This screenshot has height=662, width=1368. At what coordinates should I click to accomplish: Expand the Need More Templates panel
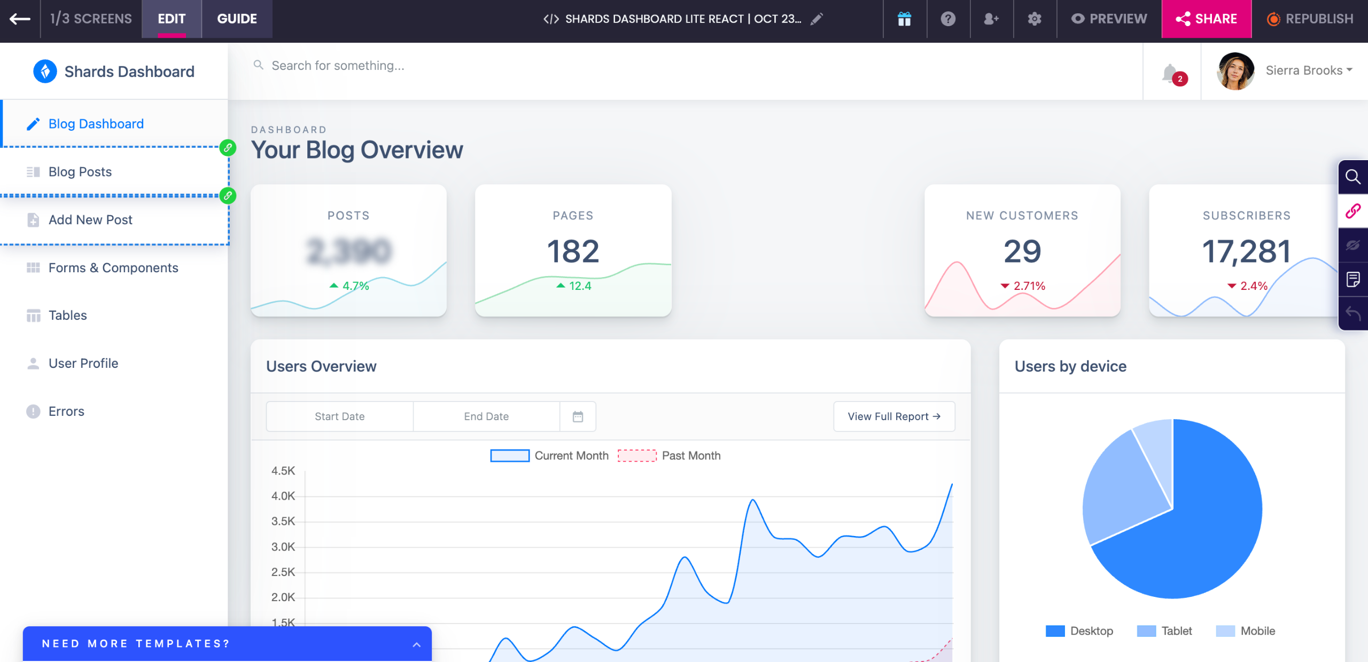tap(416, 644)
